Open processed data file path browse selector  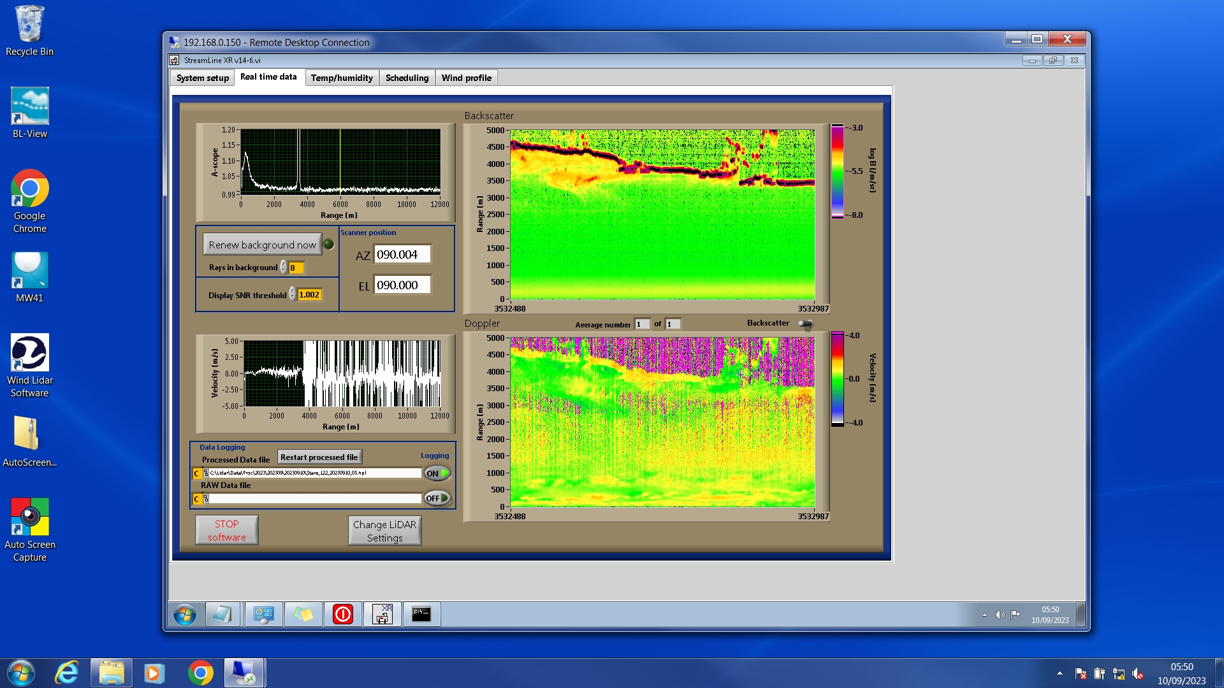tap(205, 473)
